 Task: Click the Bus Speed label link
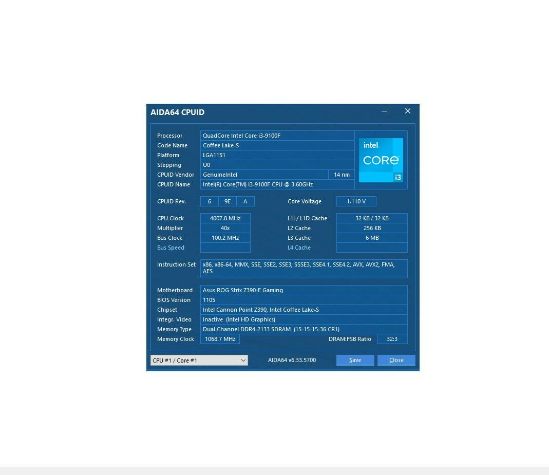[171, 248]
